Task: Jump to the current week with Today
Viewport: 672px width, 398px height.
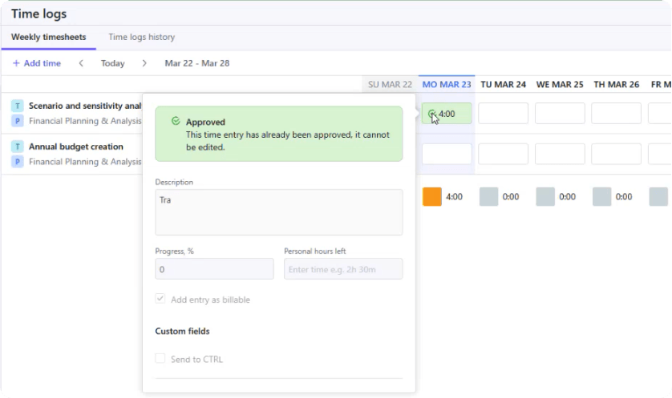Action: pos(112,63)
